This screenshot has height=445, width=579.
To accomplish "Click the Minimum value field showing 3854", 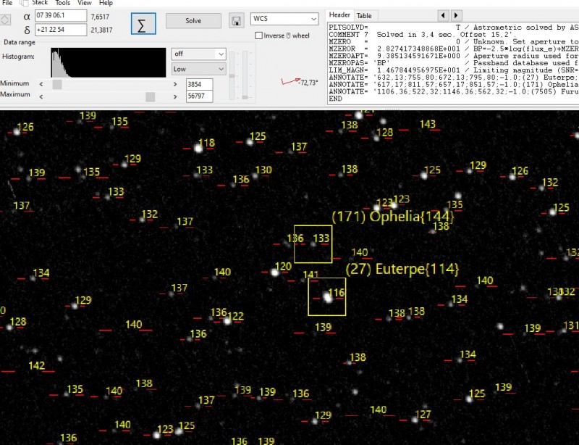I will pos(200,84).
